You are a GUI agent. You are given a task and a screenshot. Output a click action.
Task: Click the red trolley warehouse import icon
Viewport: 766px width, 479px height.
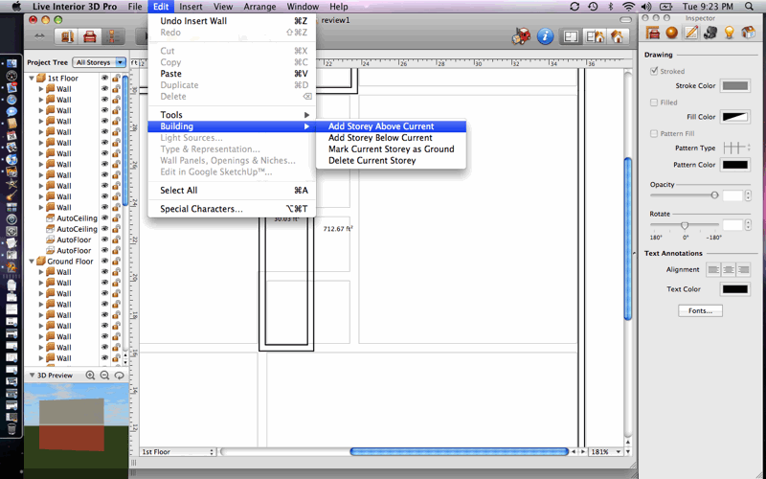coord(521,36)
